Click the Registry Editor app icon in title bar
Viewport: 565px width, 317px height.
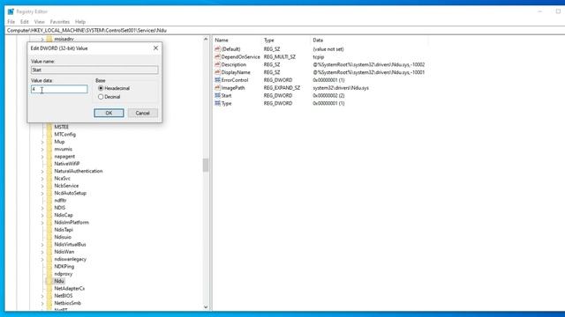click(11, 11)
